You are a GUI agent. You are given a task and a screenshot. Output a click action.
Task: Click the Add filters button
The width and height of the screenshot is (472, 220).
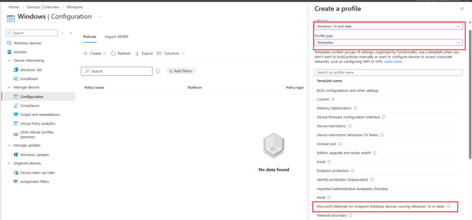(x=181, y=71)
